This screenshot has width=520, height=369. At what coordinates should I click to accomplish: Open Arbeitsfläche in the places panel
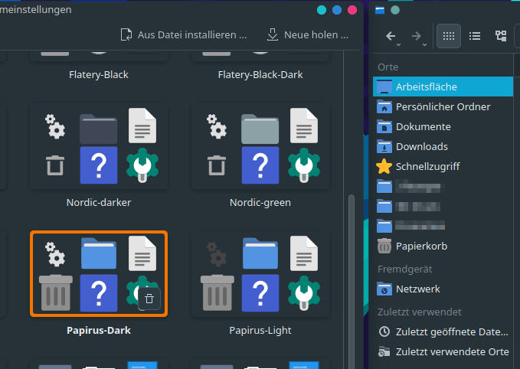tap(443, 87)
